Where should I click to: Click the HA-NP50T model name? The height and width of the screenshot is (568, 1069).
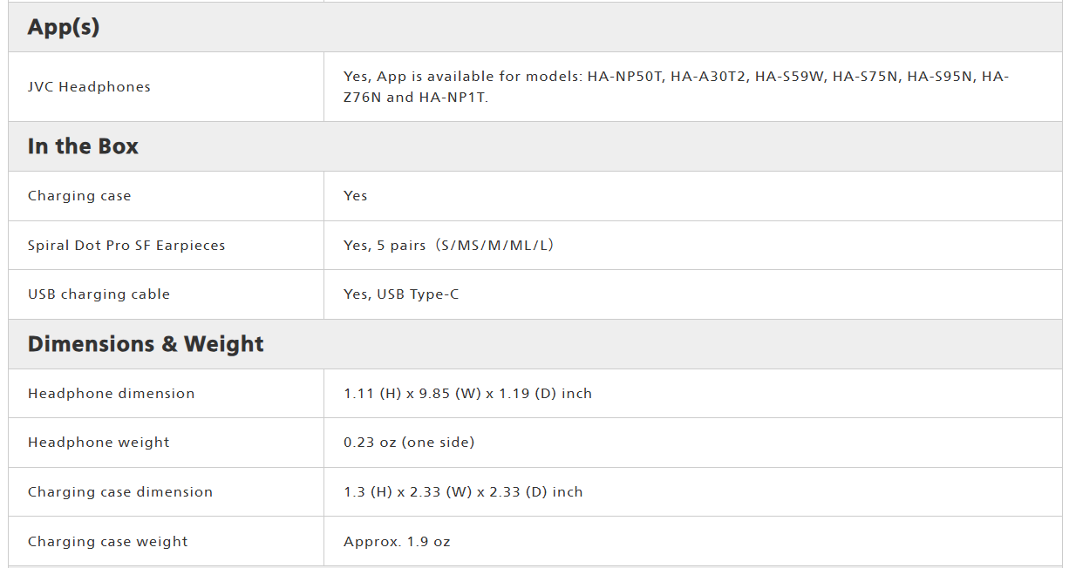coord(625,77)
